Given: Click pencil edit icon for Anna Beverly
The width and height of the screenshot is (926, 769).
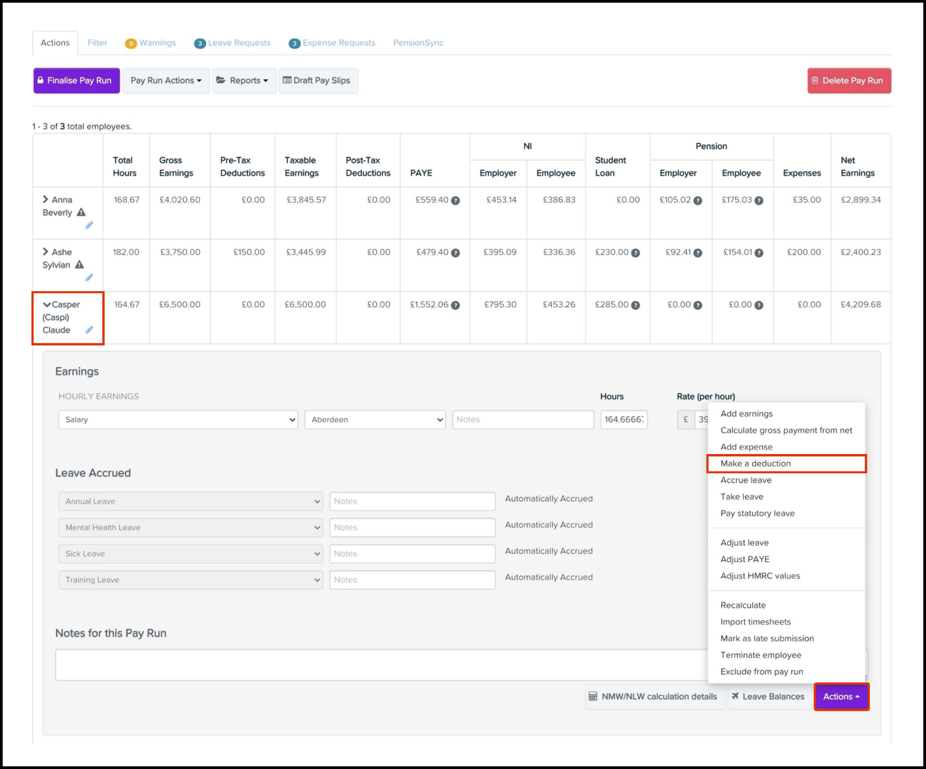Looking at the screenshot, I should point(89,225).
